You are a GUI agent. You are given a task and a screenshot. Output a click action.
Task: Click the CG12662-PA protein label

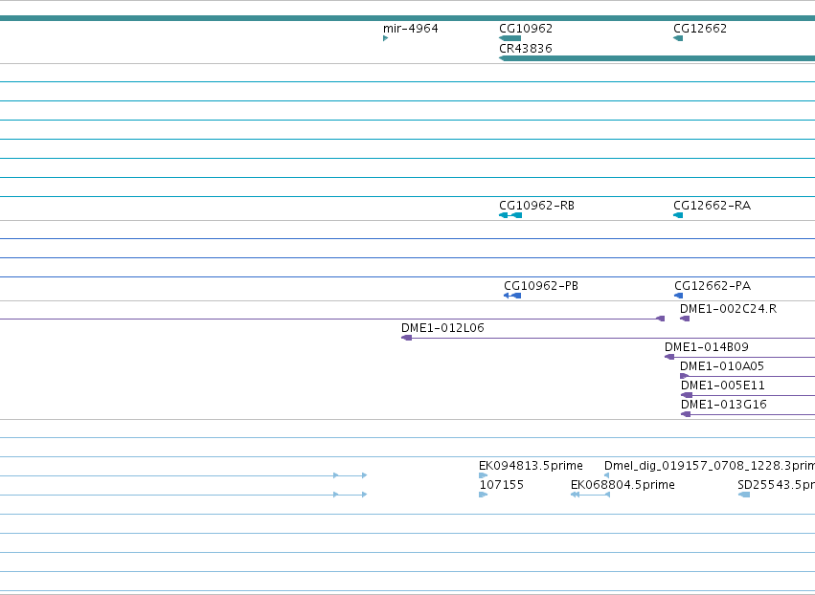point(713,286)
